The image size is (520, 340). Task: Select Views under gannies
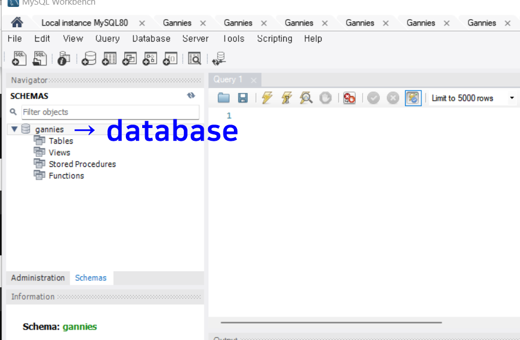[x=59, y=152]
